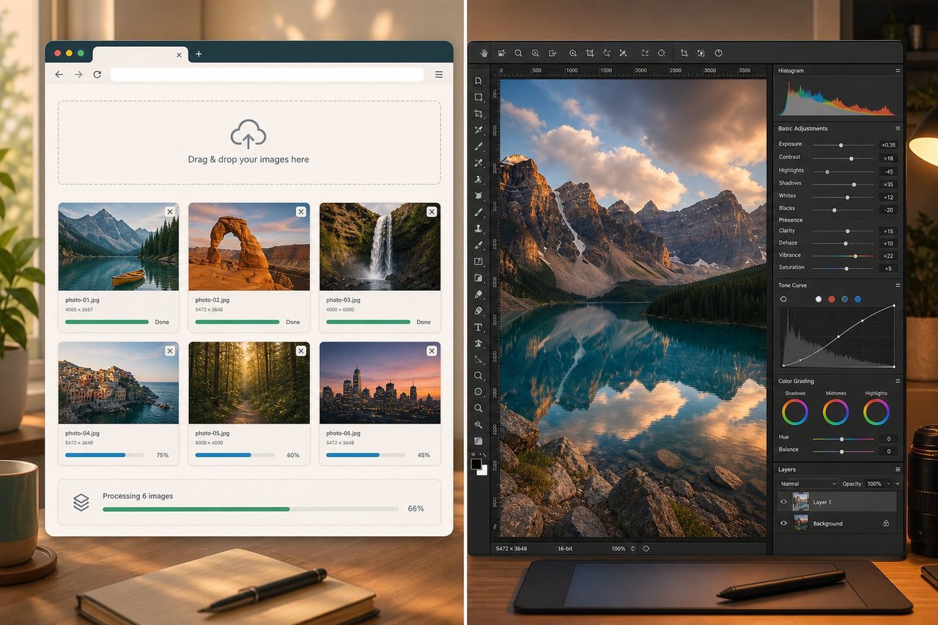Click the Hue value field showing 0
Screen dimensions: 938x625
coord(888,439)
